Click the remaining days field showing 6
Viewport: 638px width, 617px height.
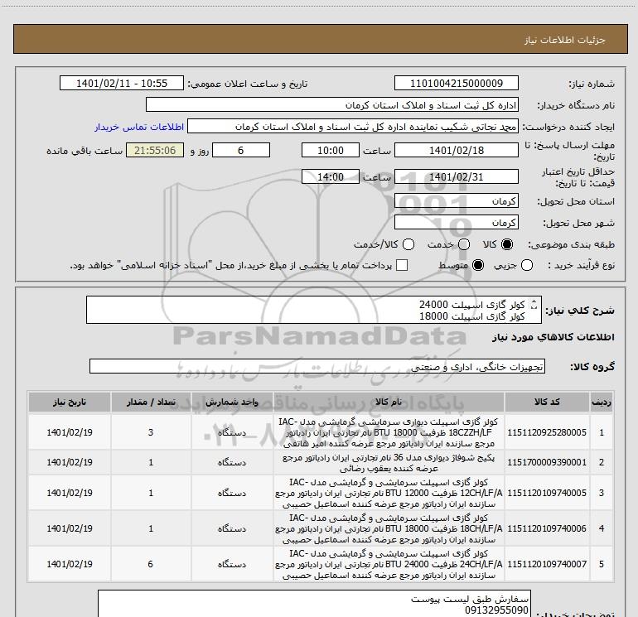241,150
